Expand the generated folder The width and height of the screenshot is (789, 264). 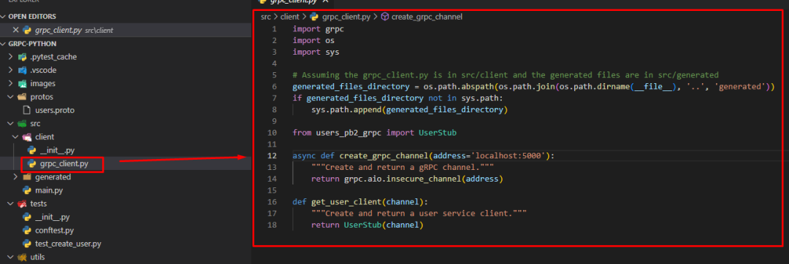click(15, 176)
